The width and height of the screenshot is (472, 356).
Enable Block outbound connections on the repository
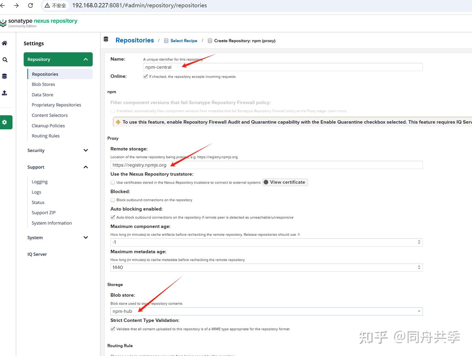click(x=112, y=200)
